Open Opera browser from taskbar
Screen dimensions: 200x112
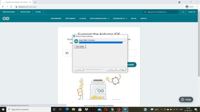click(106, 109)
